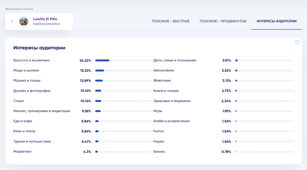Click the Вернуться к отчету link
Screen dimensions: 307x170
[19, 9]
